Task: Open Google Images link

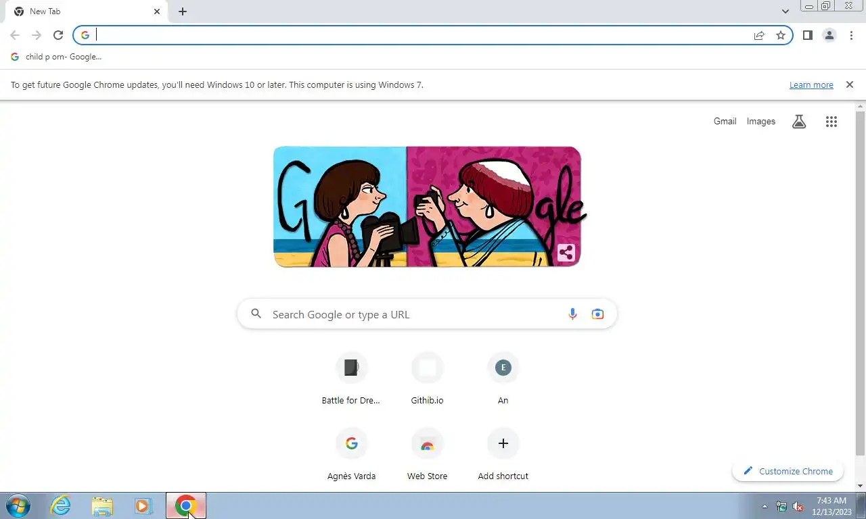Action: tap(761, 122)
